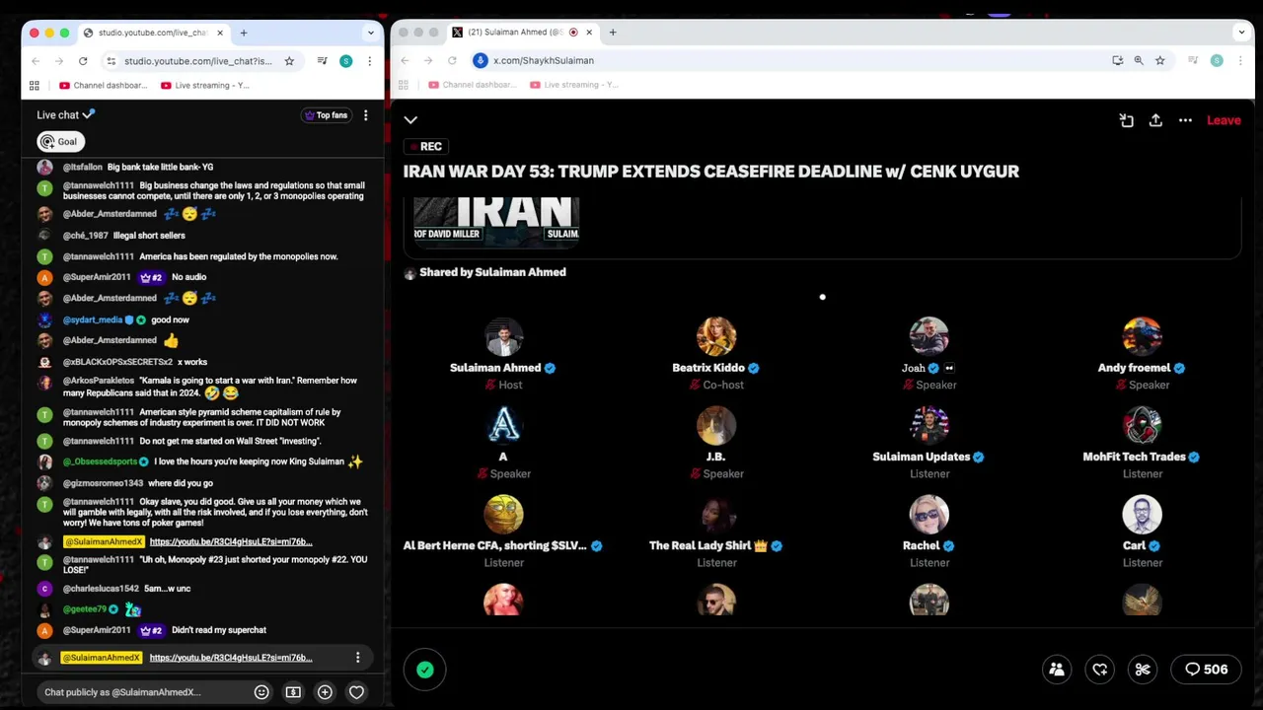
Task: Click install app icon in X address bar
Action: point(1117,60)
